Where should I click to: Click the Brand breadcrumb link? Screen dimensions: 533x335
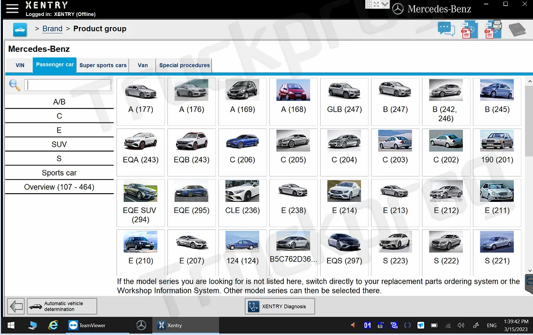click(52, 29)
